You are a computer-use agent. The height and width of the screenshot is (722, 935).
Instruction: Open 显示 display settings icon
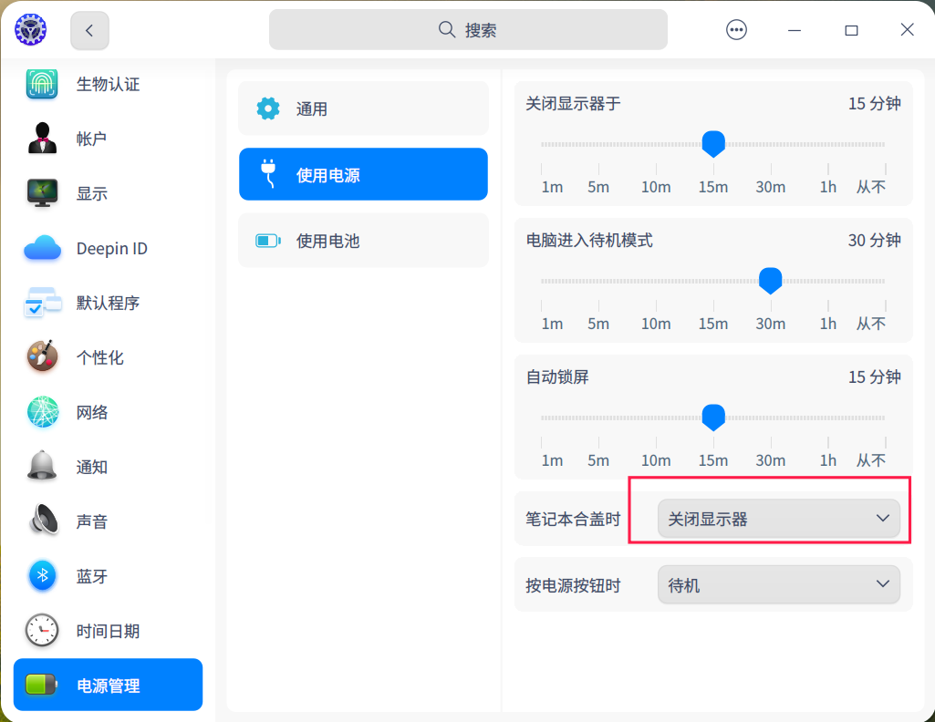tap(41, 193)
